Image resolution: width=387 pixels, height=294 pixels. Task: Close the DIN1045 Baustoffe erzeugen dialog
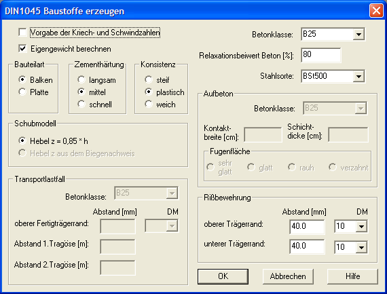(x=376, y=11)
